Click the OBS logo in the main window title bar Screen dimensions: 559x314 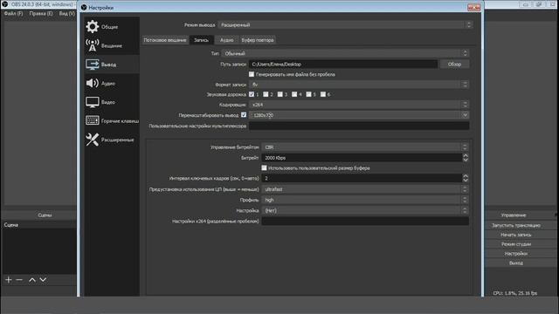5,4
